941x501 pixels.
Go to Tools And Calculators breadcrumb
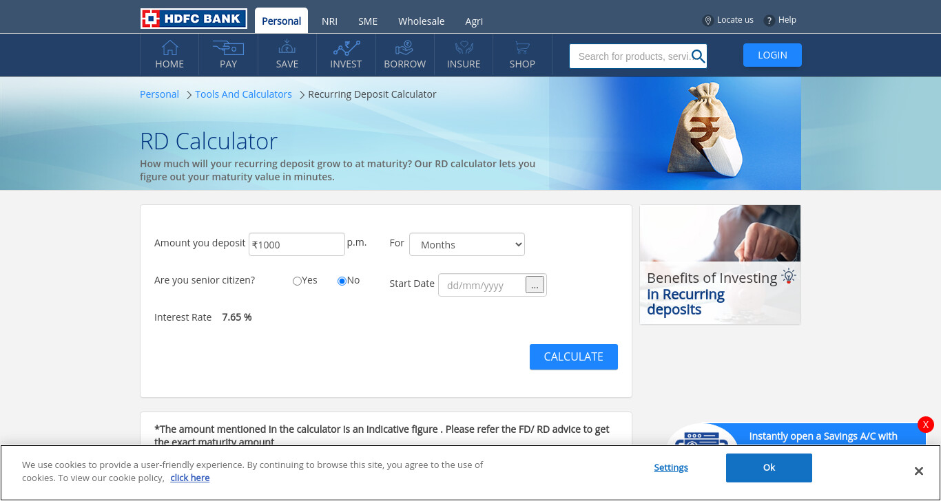click(243, 94)
